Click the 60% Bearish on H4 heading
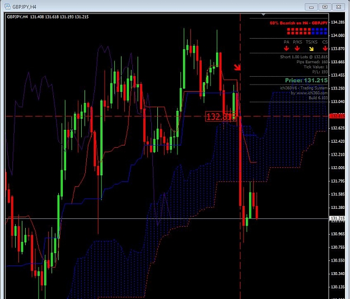 coord(298,23)
